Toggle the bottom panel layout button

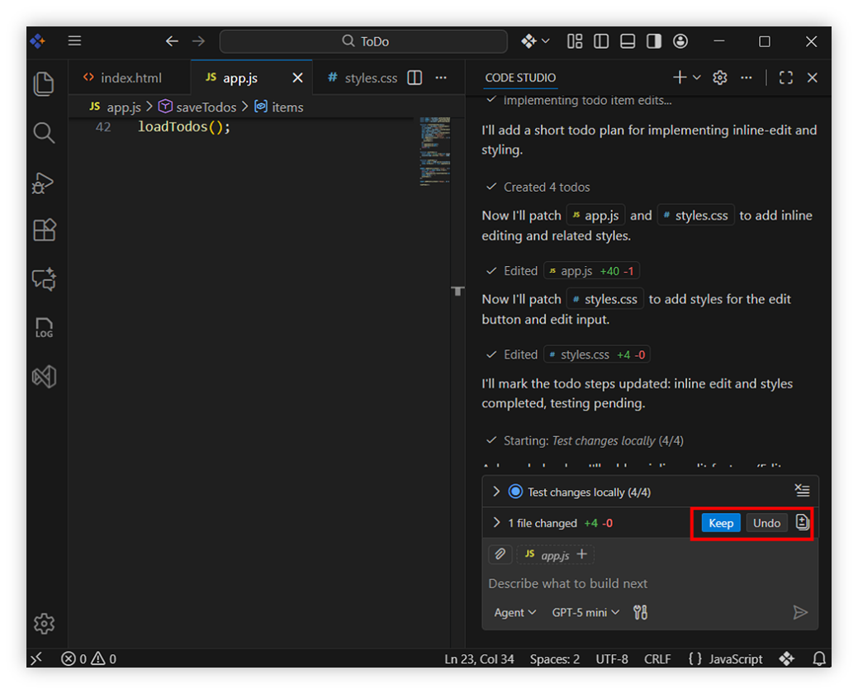coord(628,41)
